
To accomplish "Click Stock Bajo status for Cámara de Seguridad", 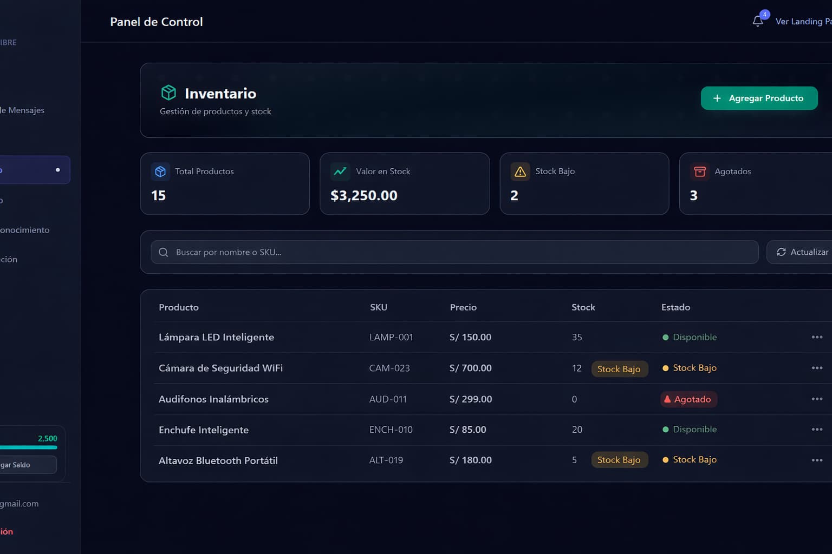I will pyautogui.click(x=690, y=368).
